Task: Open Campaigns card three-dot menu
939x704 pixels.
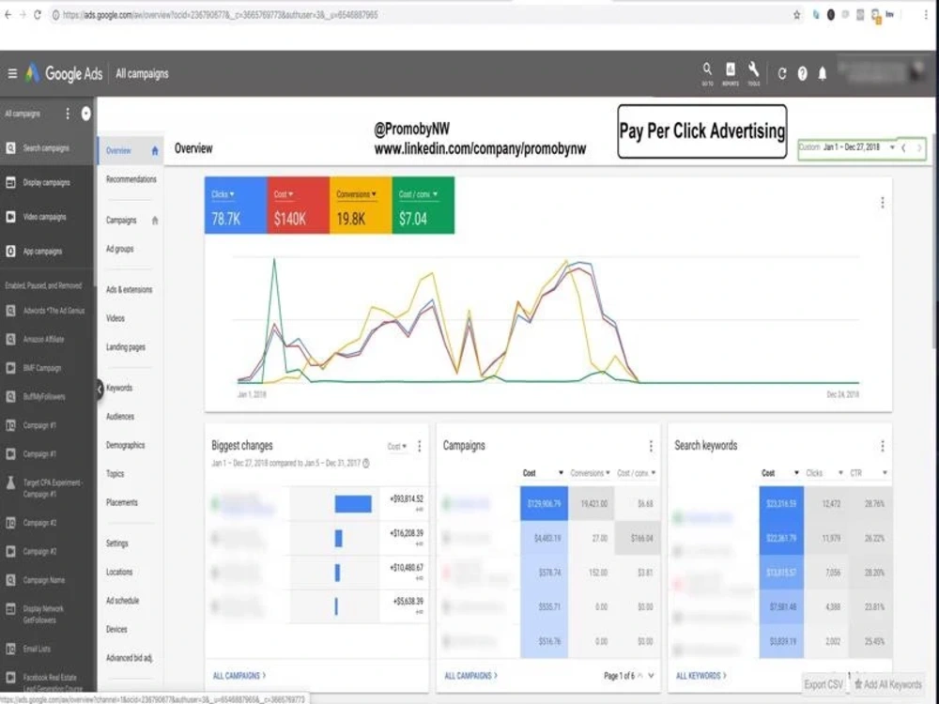Action: tap(651, 446)
